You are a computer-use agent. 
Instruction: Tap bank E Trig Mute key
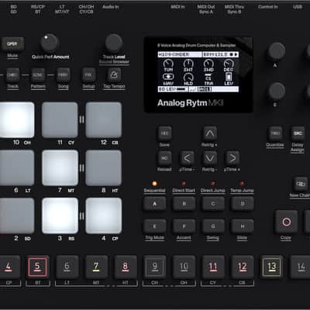point(155,226)
